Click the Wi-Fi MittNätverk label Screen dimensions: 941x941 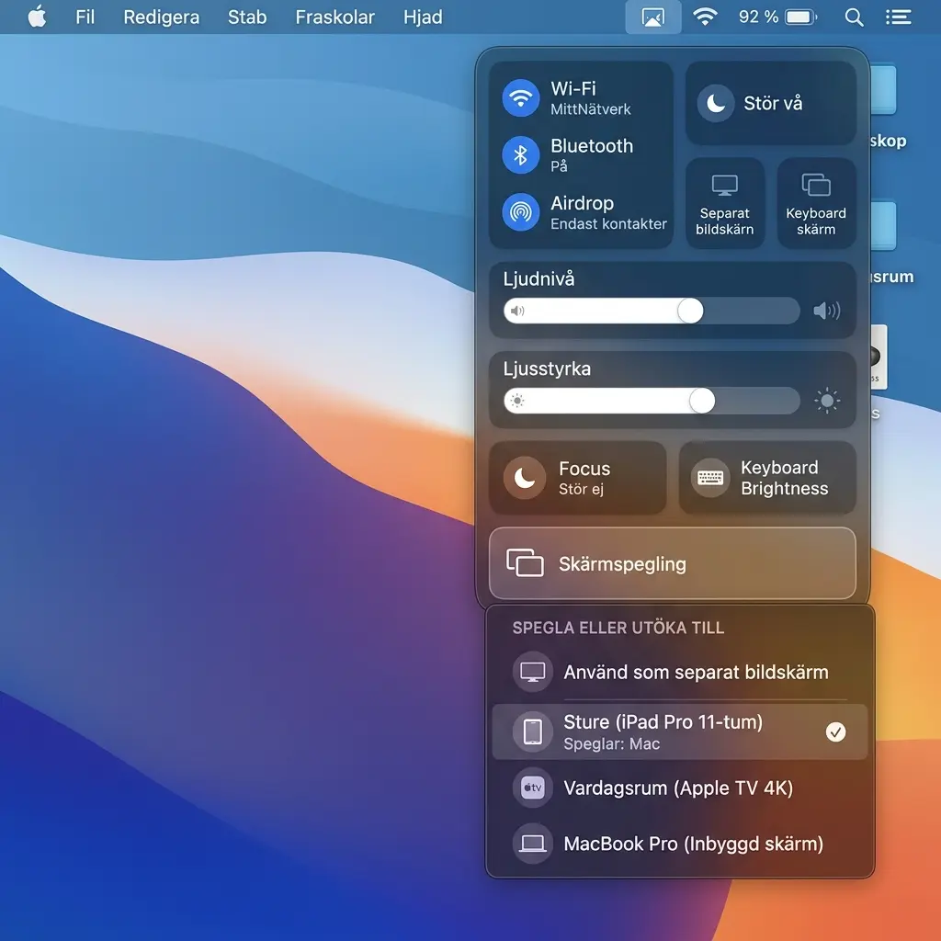click(x=591, y=97)
